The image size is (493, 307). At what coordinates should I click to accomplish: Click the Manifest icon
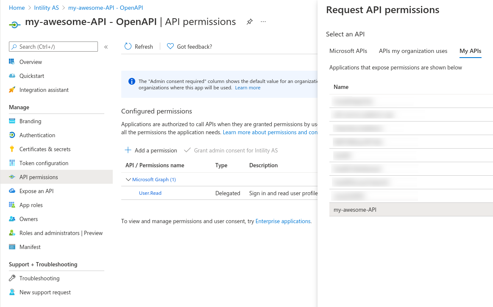click(12, 247)
